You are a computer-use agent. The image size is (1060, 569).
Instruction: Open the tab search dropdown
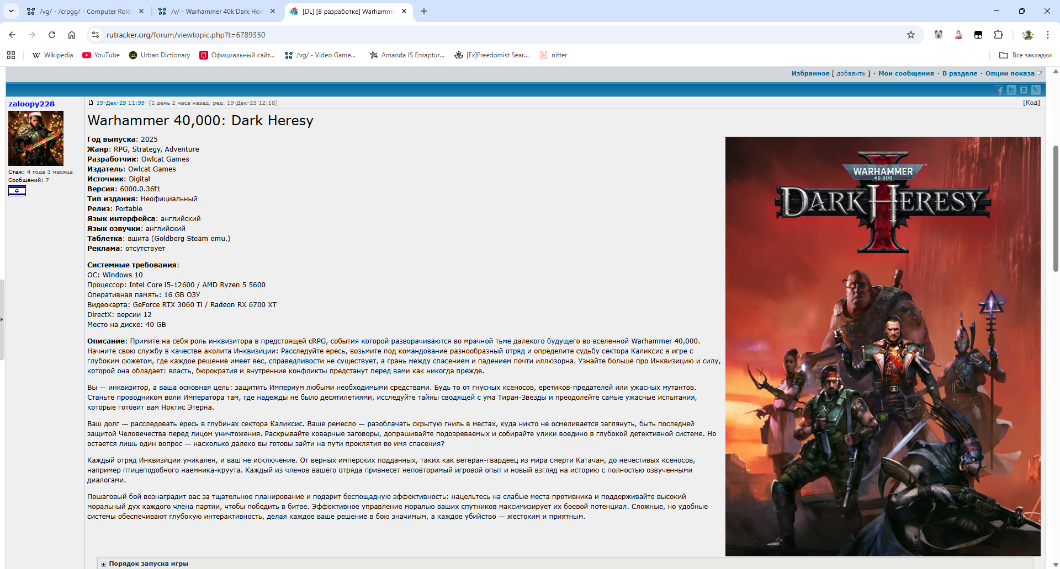pos(11,11)
